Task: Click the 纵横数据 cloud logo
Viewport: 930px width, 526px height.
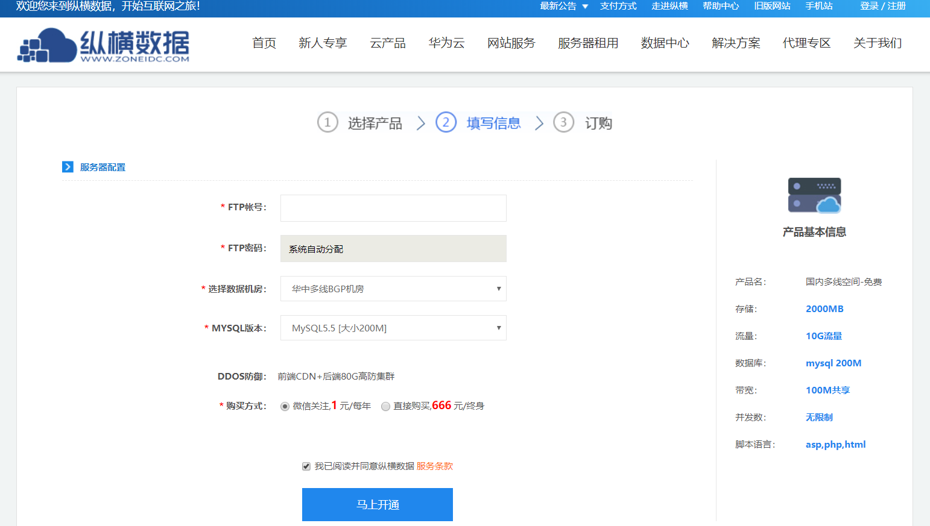Action: [103, 45]
